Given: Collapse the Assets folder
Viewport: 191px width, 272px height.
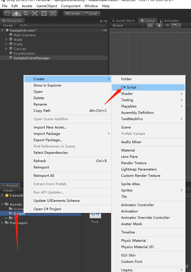Looking at the screenshot, I should click(x=2, y=204).
